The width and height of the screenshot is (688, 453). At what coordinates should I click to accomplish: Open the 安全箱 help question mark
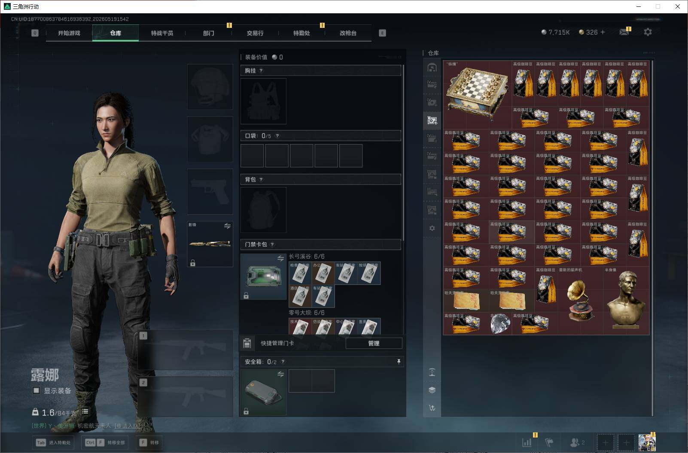point(283,362)
